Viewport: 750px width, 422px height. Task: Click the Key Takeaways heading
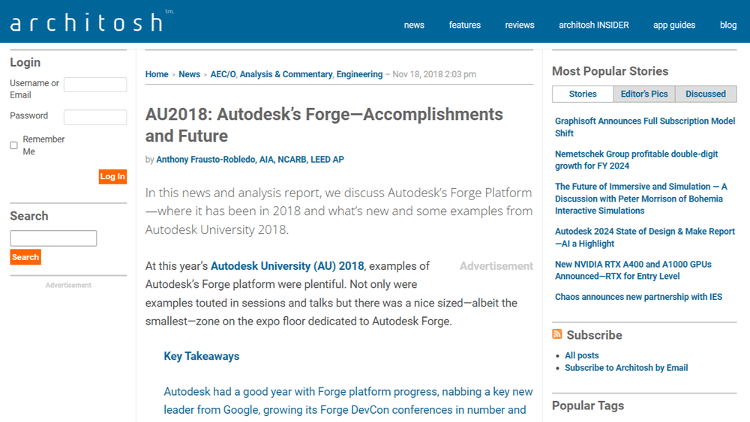coord(201,356)
